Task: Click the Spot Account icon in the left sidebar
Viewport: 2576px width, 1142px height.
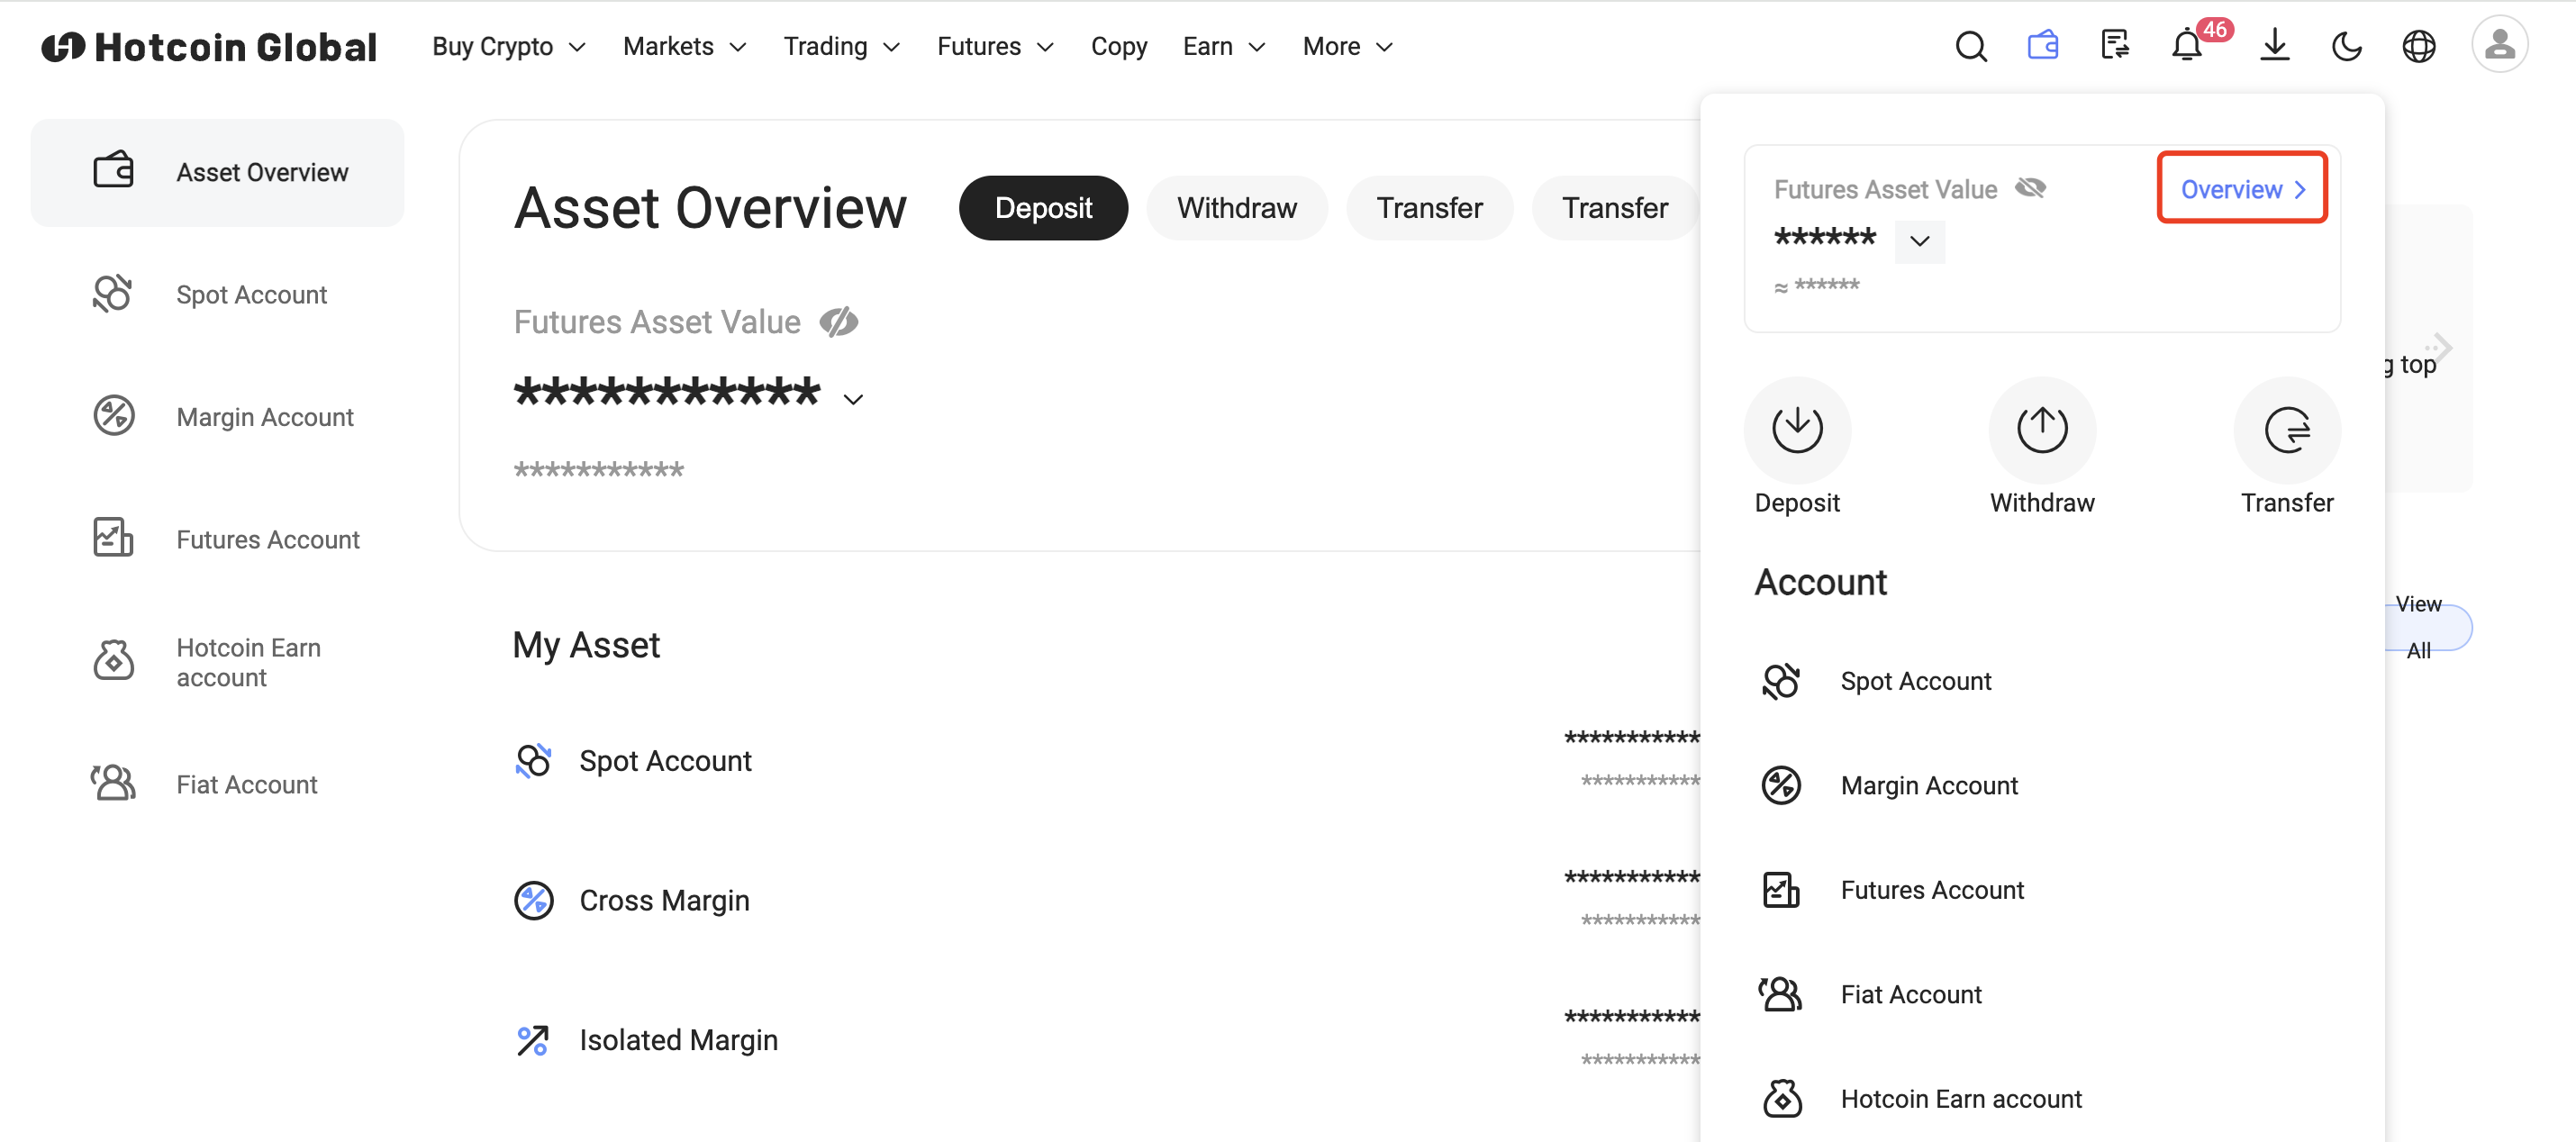Action: click(113, 294)
